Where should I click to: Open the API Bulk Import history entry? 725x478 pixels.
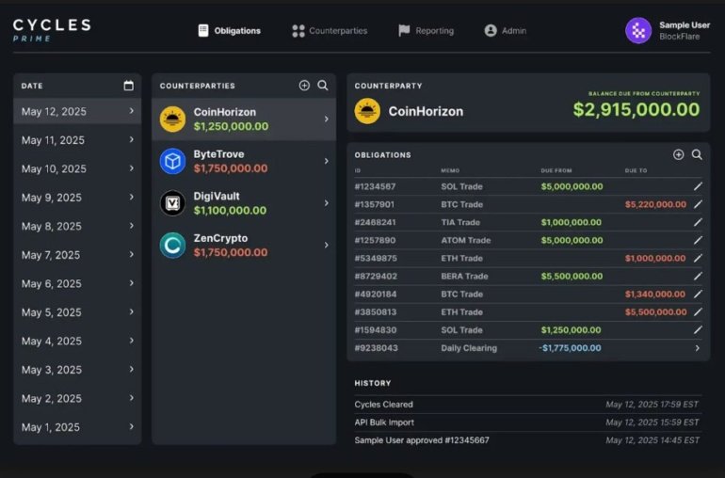tap(527, 422)
